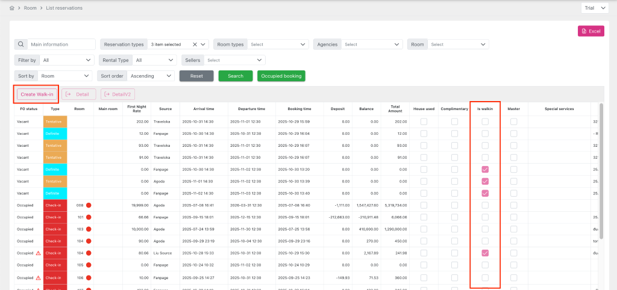Open the Trial selector at top right
This screenshot has width=617, height=290.
(x=595, y=8)
